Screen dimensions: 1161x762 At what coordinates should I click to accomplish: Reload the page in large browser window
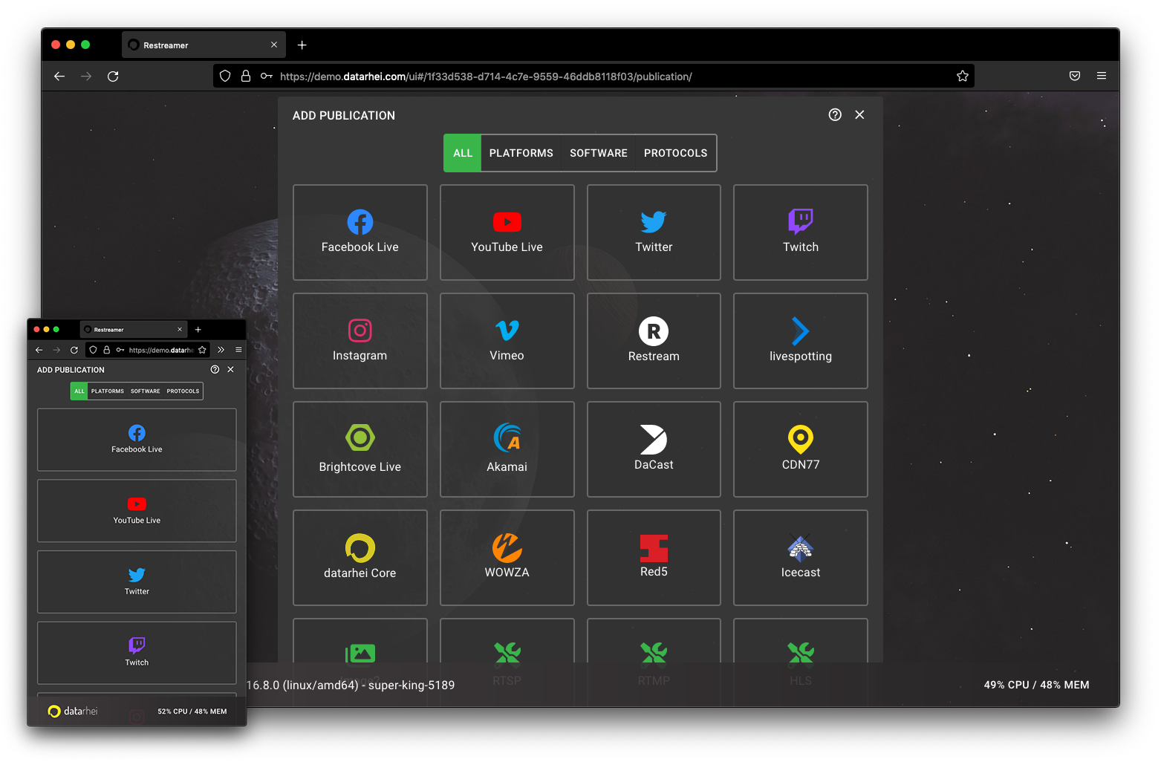pos(113,76)
